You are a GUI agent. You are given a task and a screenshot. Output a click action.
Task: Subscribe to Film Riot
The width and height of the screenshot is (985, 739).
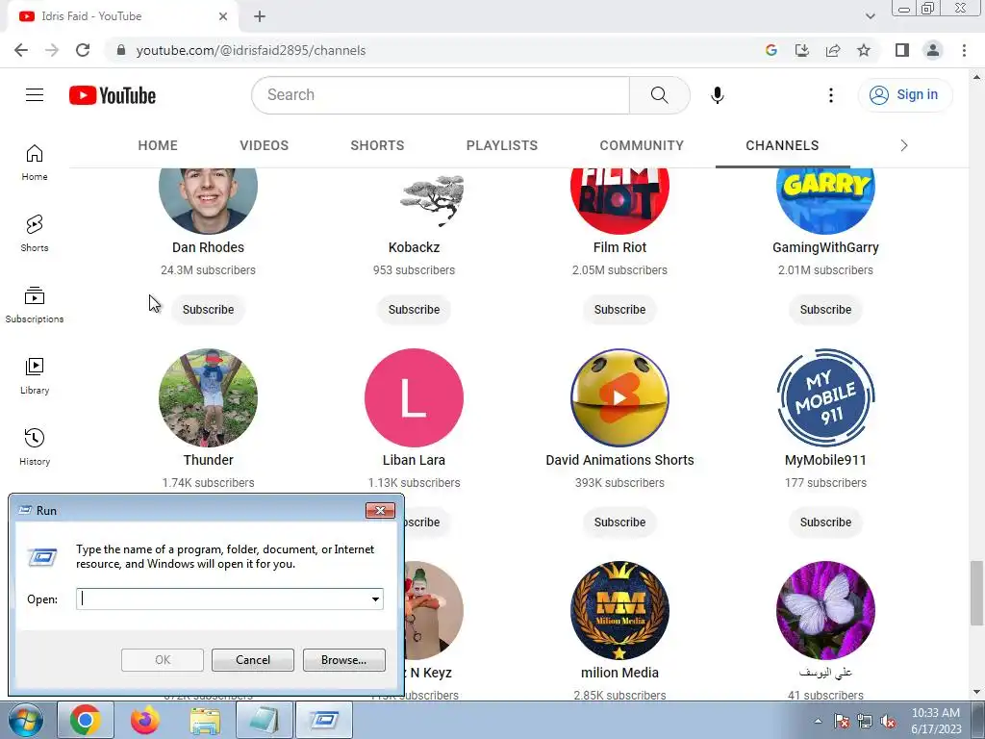point(620,310)
